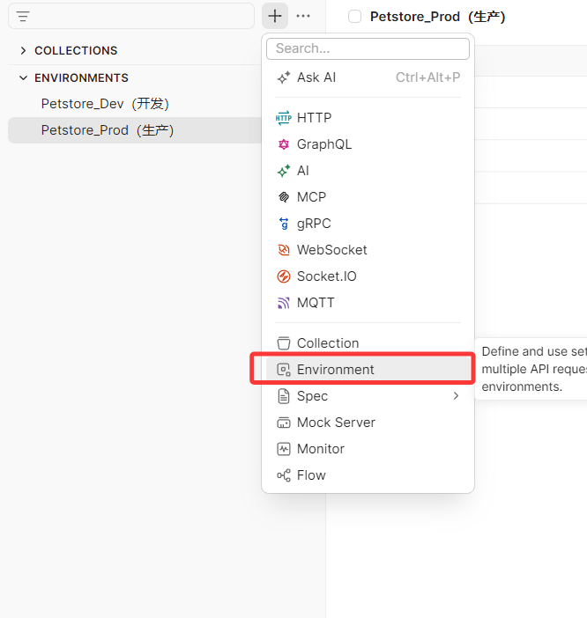
Task: Choose Socket.IO request type
Action: click(368, 276)
